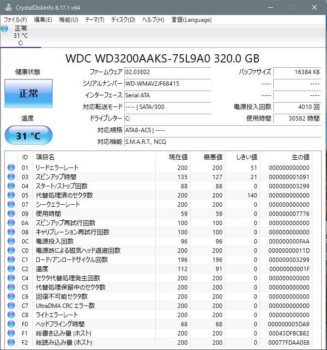Screen dimensions: 327x350
Task: Click the status orb for 0A スピンアップ再試行回数
Action: pyautogui.click(x=11, y=223)
